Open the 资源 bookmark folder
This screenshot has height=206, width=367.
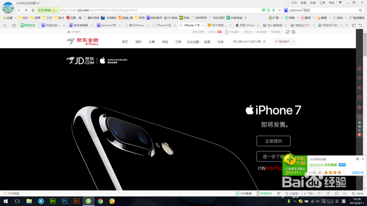35,18
